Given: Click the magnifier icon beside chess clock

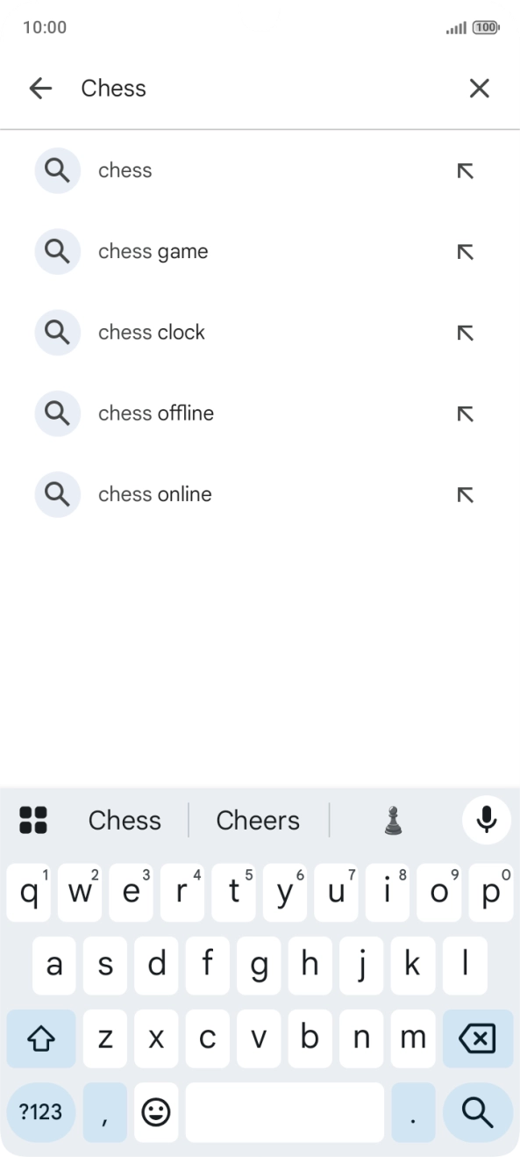Looking at the screenshot, I should point(57,332).
